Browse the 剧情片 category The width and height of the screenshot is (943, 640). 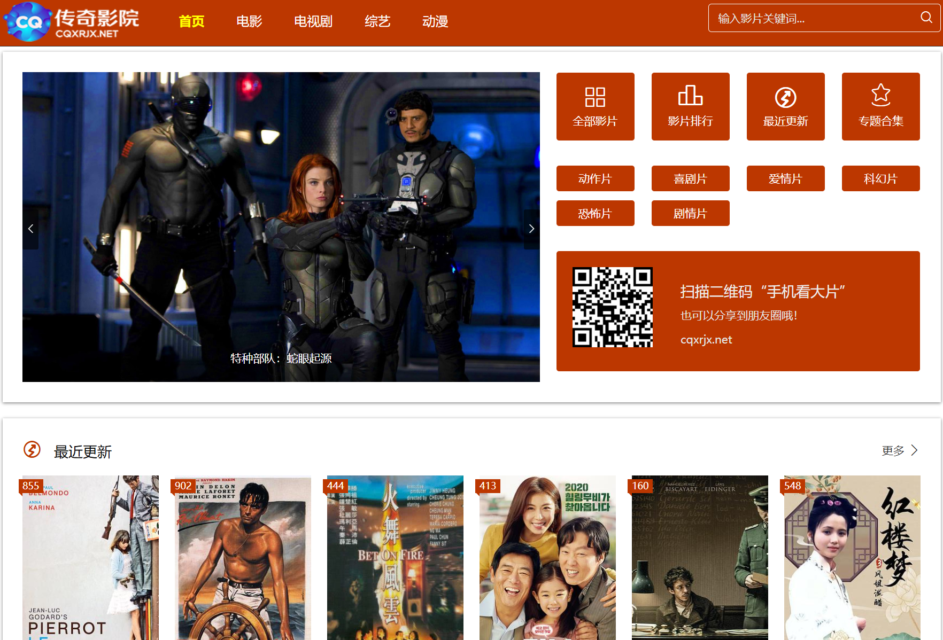690,213
